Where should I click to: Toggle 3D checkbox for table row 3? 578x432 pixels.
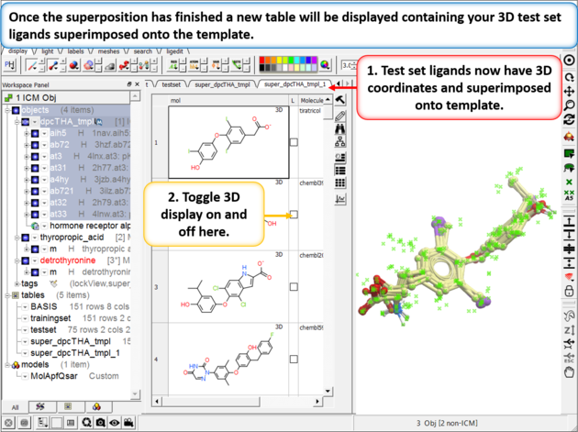[x=294, y=287]
